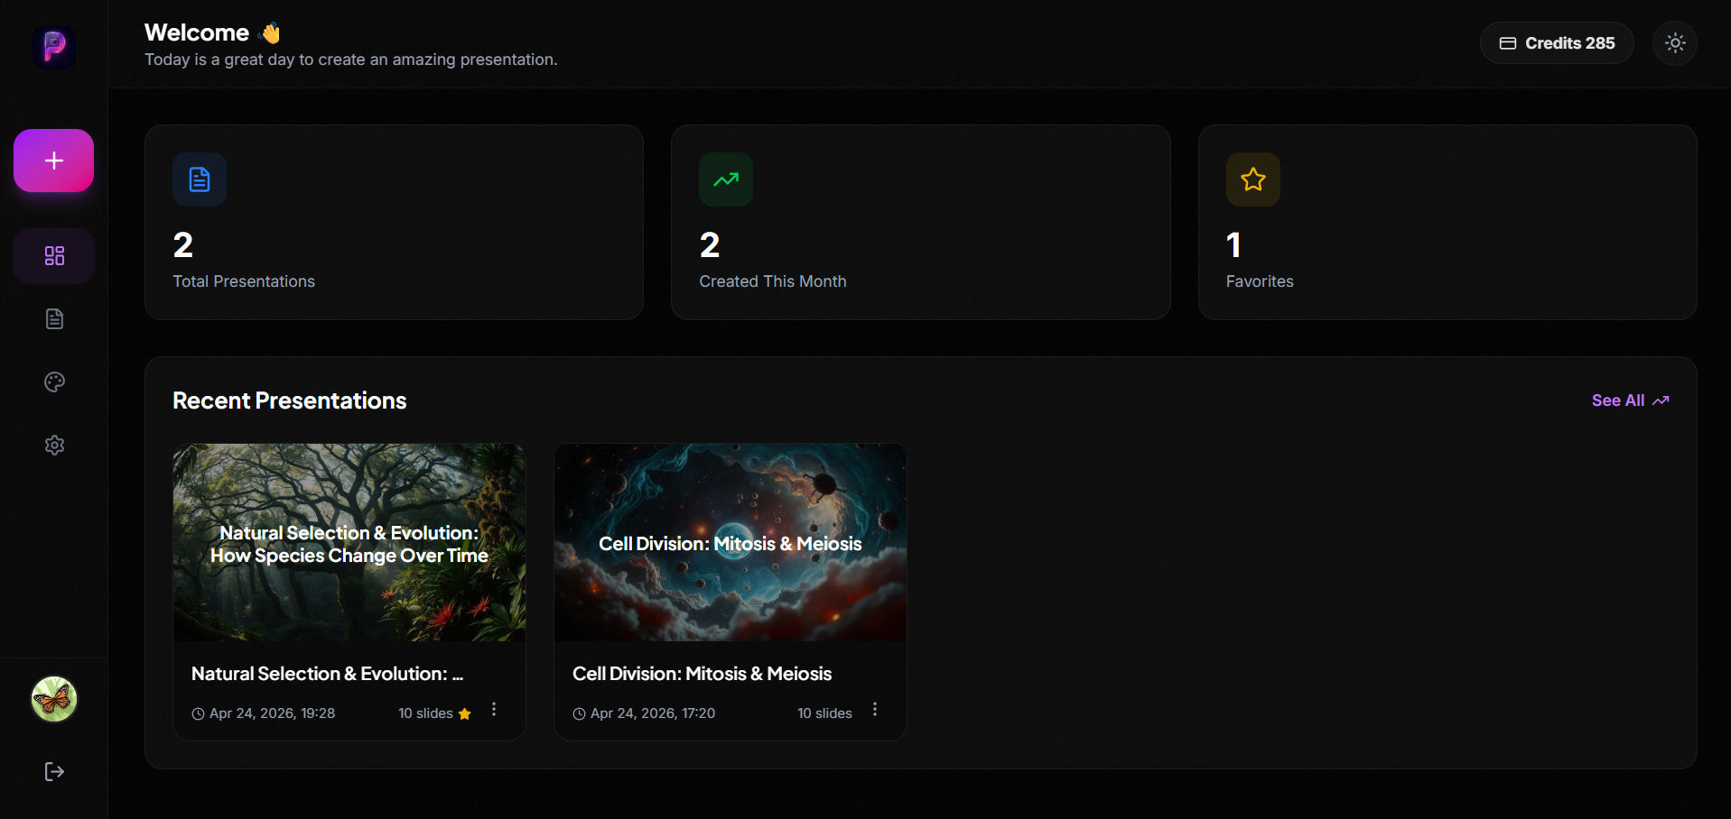Click the waving hand emoji next to Welcome
Image resolution: width=1731 pixels, height=819 pixels.
click(270, 33)
